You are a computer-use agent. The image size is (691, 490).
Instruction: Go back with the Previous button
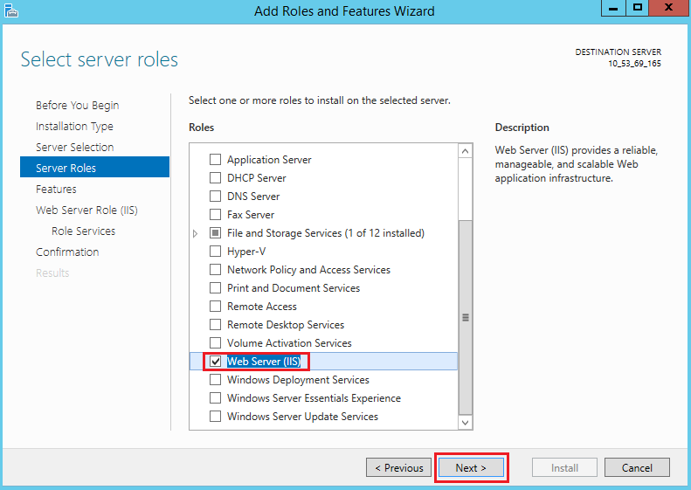[399, 468]
